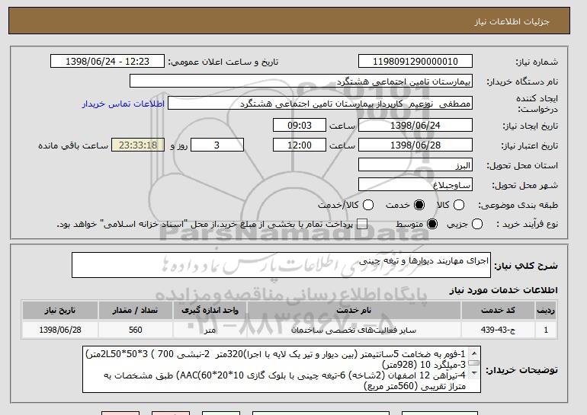Image resolution: width=587 pixels, height=415 pixels.
Task: Click the scroll down arrow in buyer notes
Action: point(474,373)
